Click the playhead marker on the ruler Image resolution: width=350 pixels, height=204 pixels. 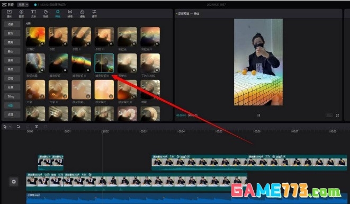pyautogui.click(x=103, y=131)
